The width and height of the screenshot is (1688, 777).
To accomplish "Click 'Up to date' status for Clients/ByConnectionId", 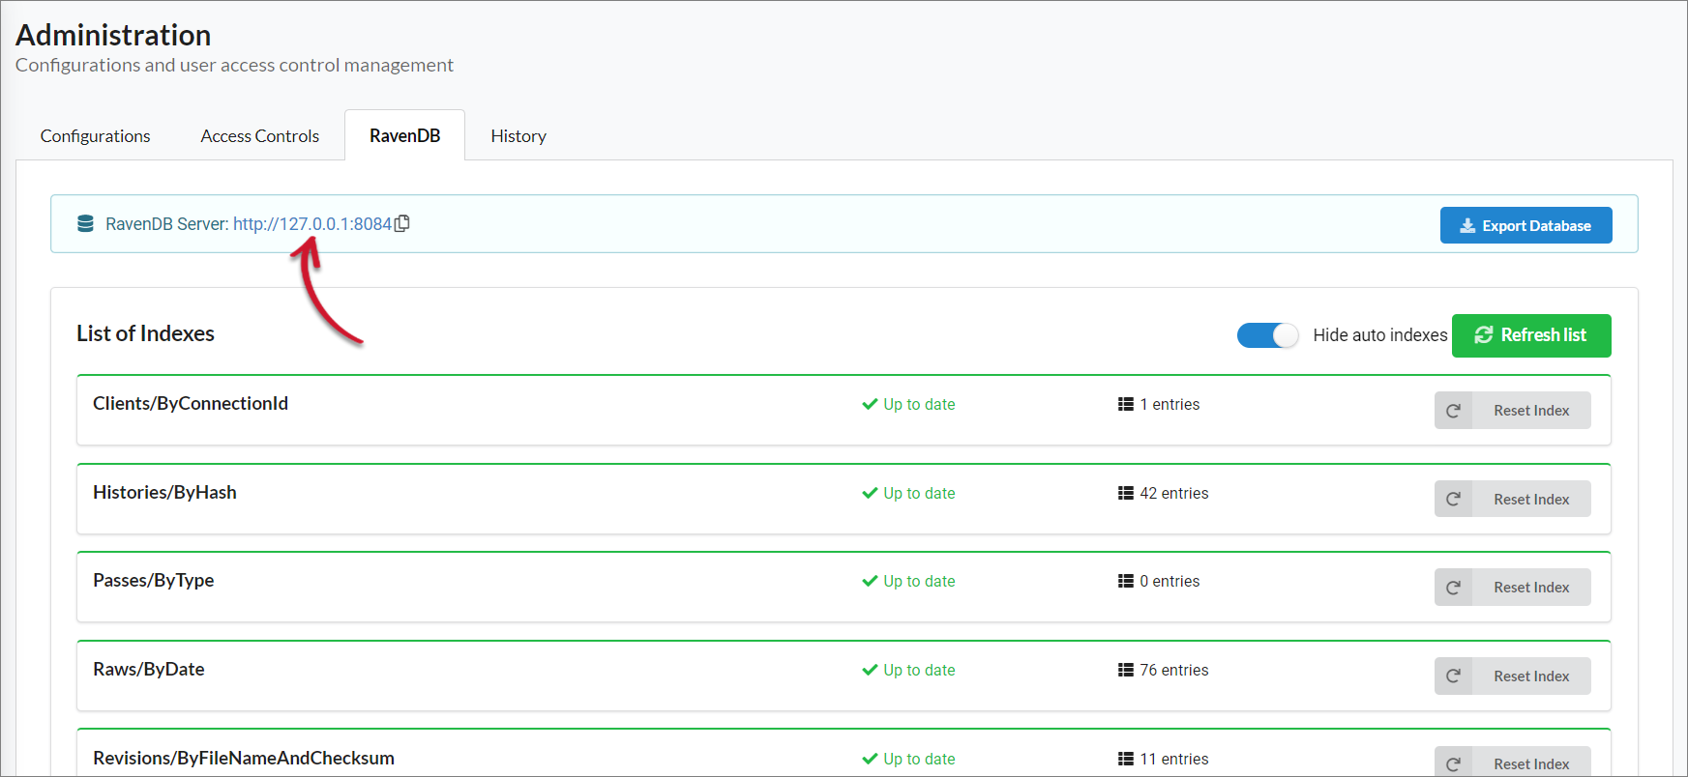I will [919, 404].
